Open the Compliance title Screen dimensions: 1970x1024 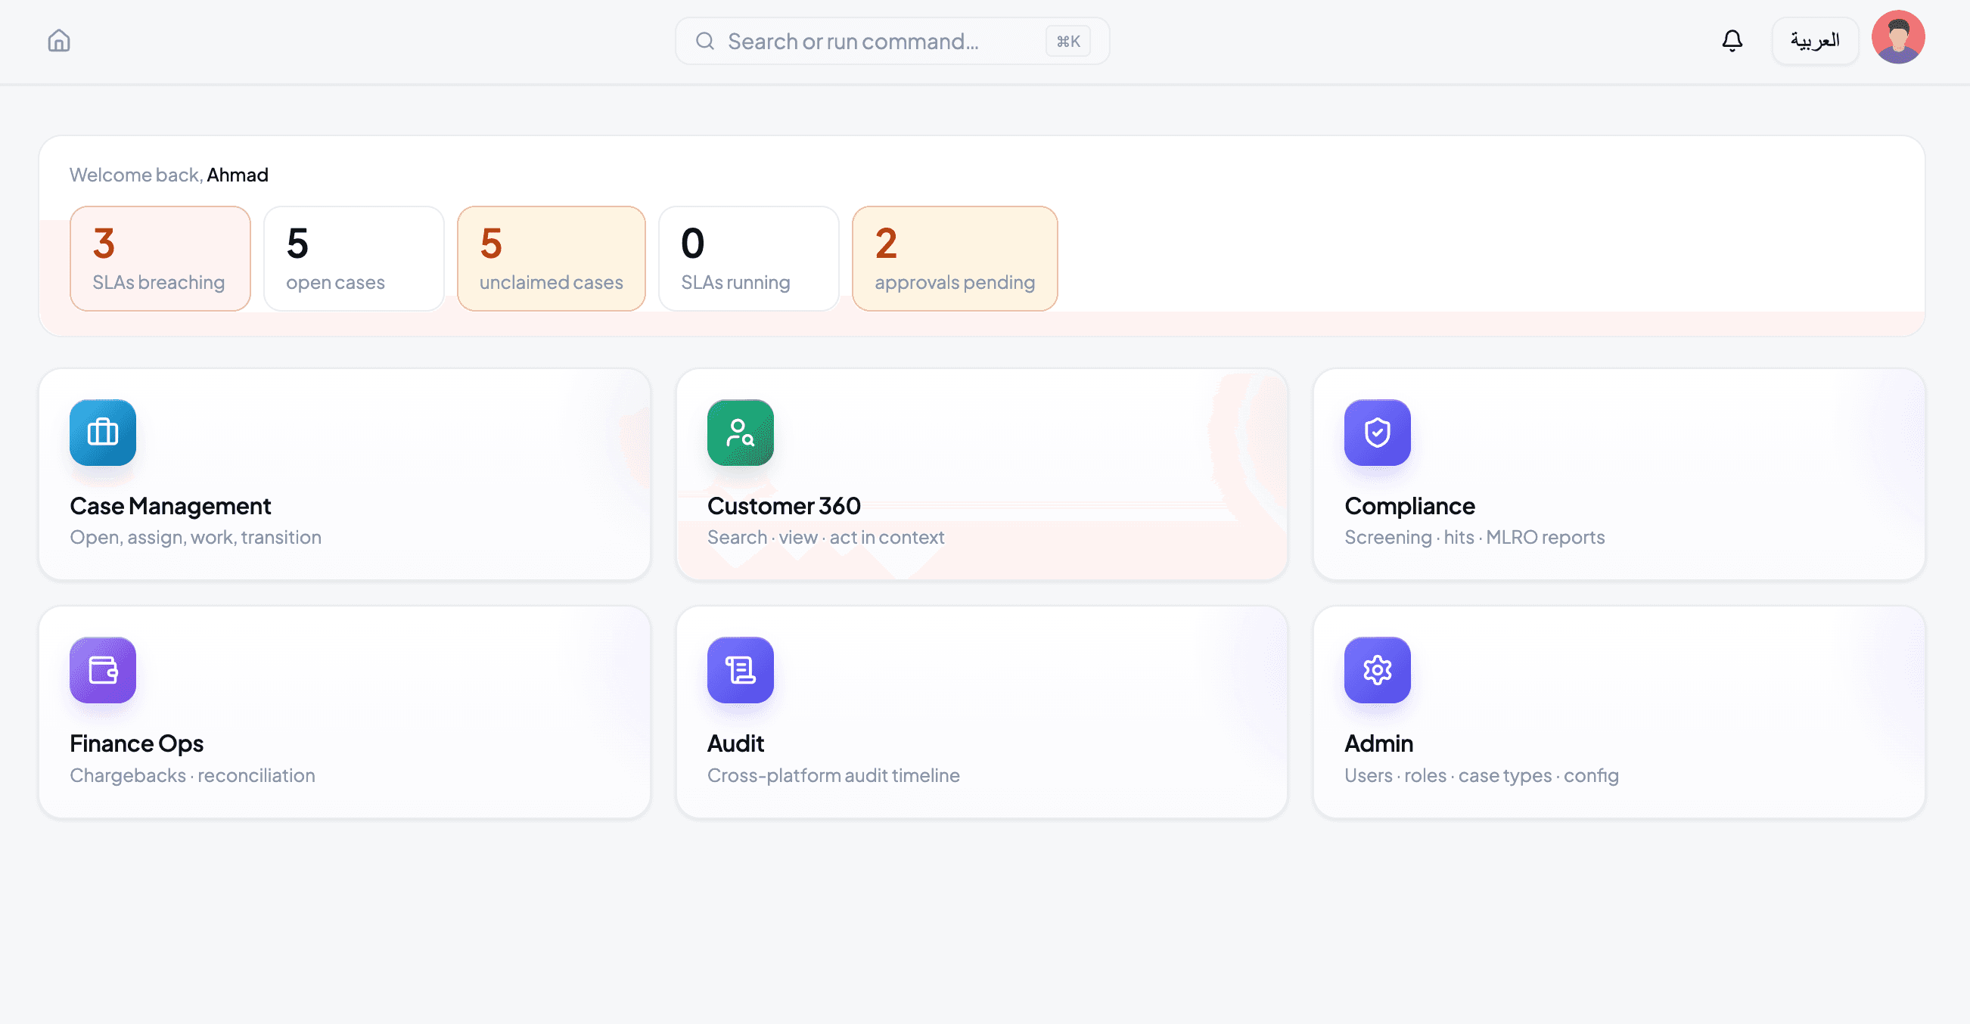[1409, 505]
